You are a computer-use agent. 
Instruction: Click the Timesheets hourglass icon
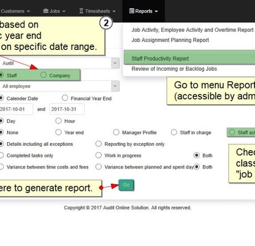[81, 11]
